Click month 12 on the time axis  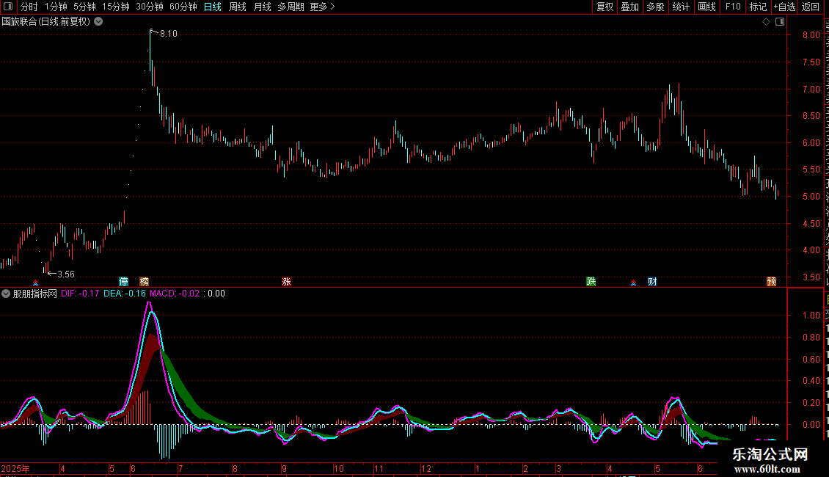[426, 468]
